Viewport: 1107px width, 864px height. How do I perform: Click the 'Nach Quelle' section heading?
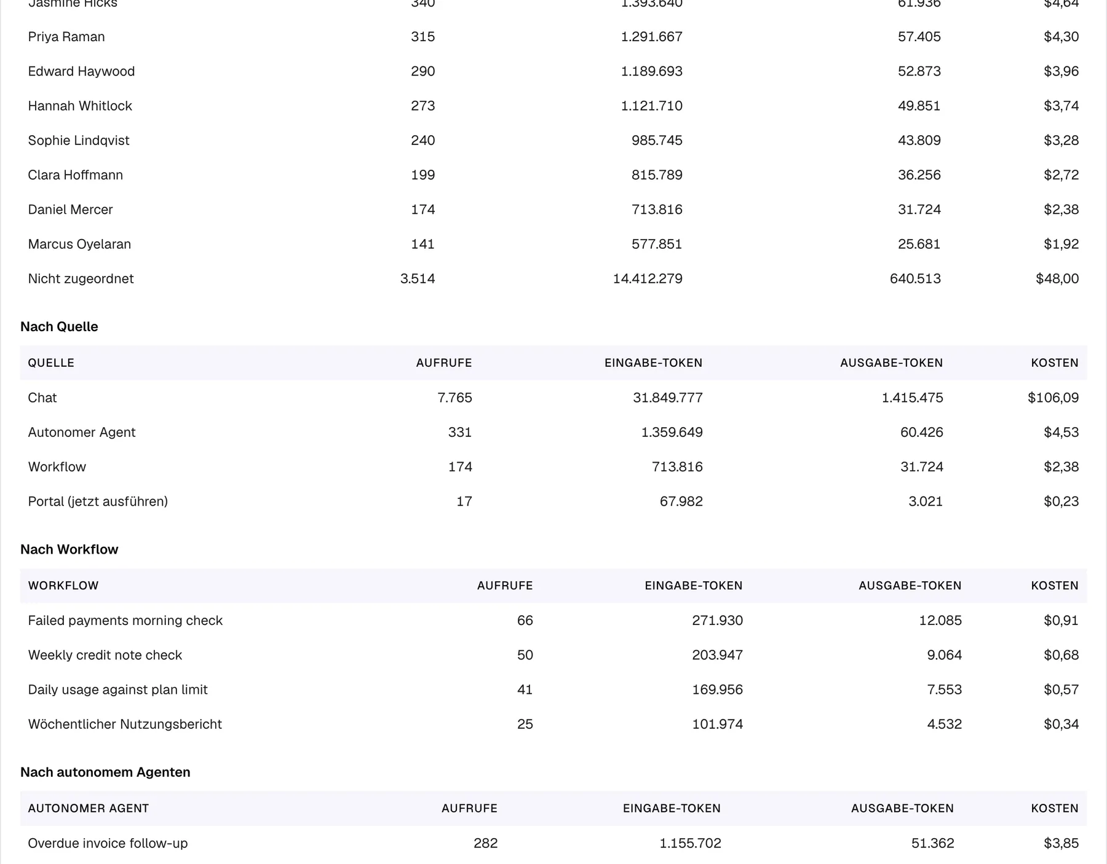(59, 326)
